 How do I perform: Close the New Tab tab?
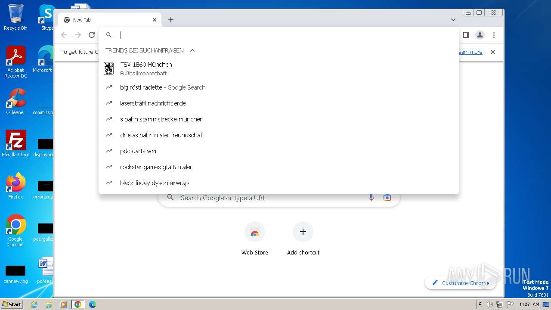[x=155, y=20]
